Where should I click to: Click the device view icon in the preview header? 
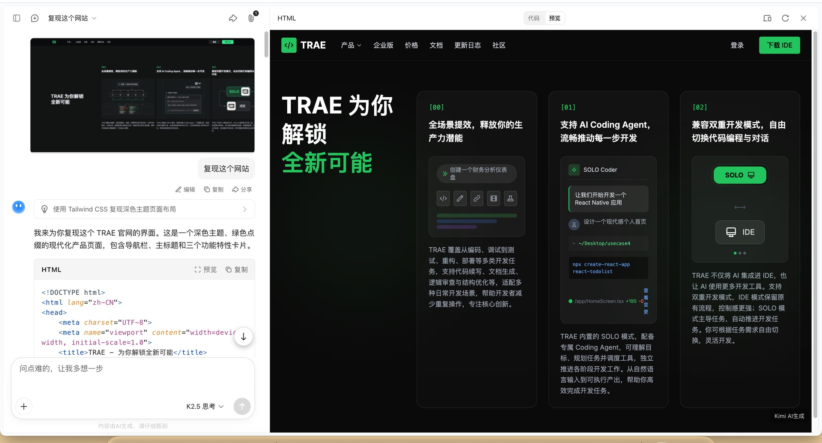tap(767, 18)
